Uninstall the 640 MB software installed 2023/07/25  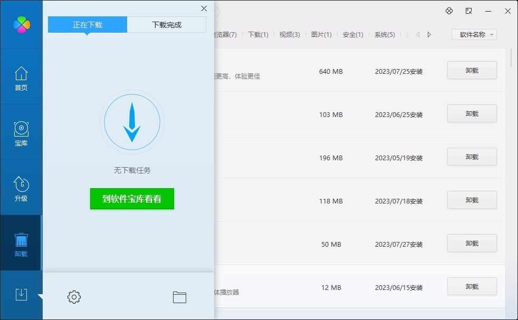pos(471,70)
